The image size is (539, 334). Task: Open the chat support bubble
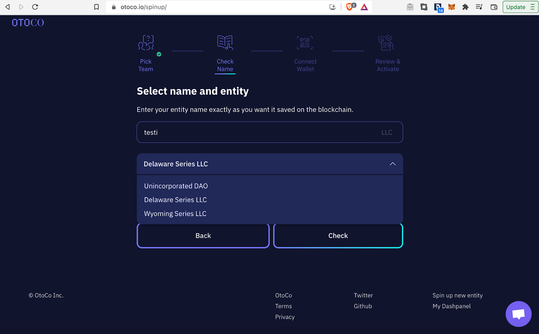[x=518, y=314]
